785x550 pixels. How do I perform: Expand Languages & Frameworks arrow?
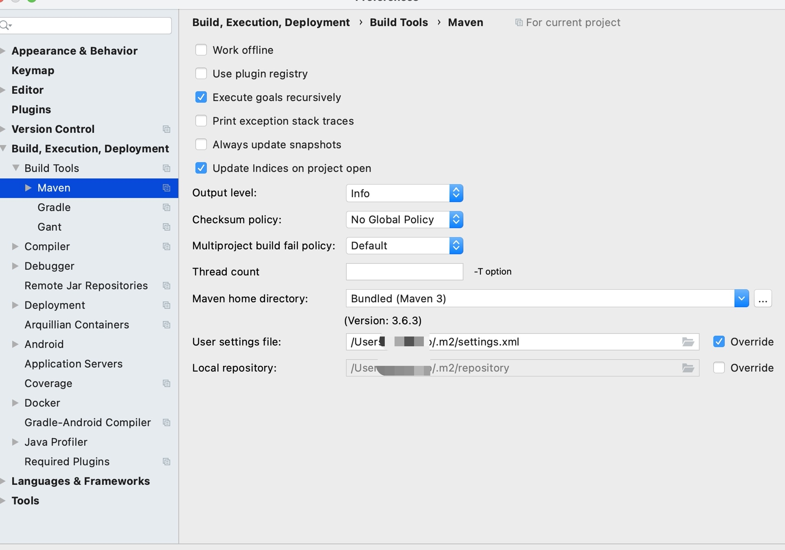[3, 481]
